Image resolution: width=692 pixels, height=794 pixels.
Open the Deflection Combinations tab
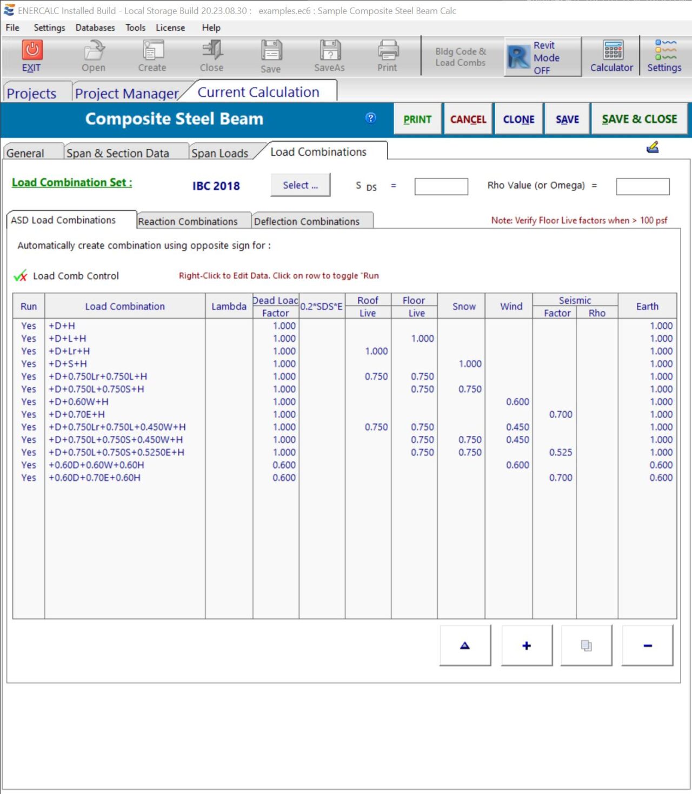(x=307, y=221)
